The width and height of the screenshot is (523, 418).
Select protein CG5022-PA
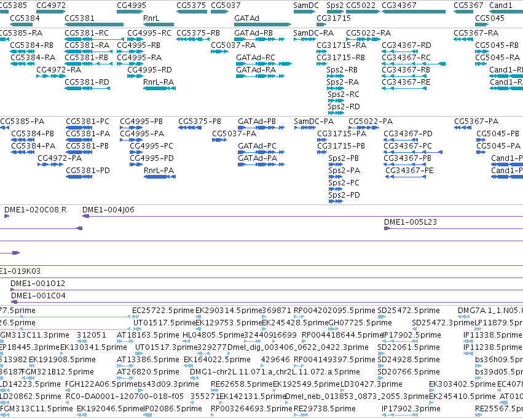click(x=371, y=122)
